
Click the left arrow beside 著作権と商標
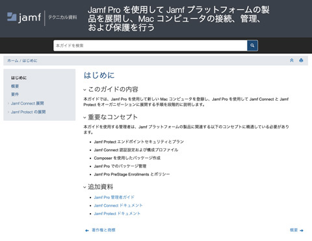coord(87,231)
